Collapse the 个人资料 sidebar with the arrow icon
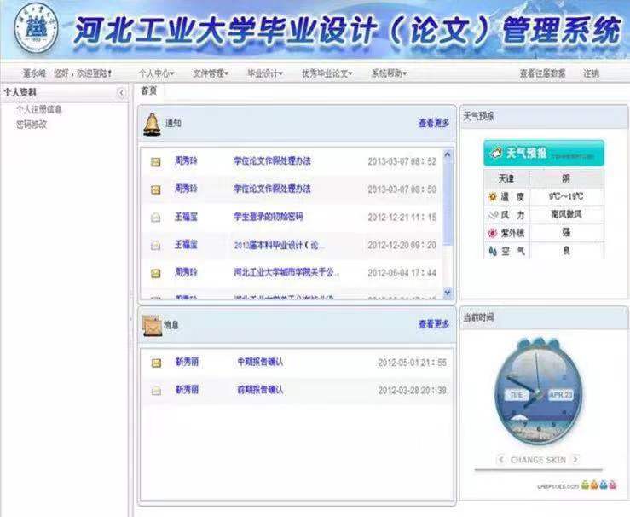The height and width of the screenshot is (517, 630). click(x=121, y=91)
